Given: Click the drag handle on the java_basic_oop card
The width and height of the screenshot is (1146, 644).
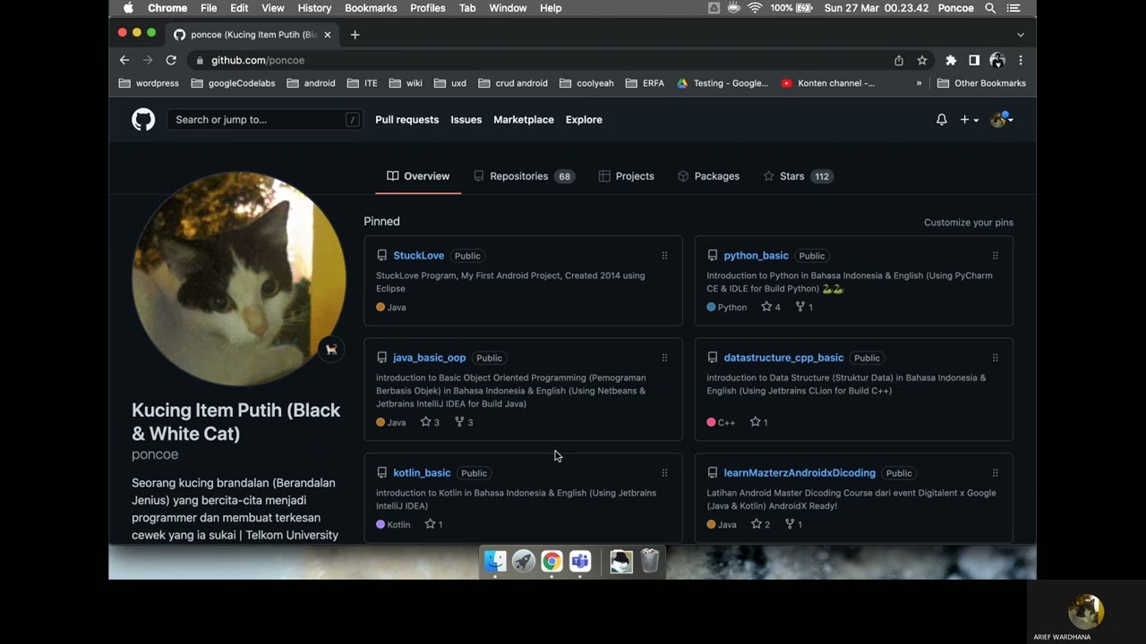Looking at the screenshot, I should click(x=664, y=358).
